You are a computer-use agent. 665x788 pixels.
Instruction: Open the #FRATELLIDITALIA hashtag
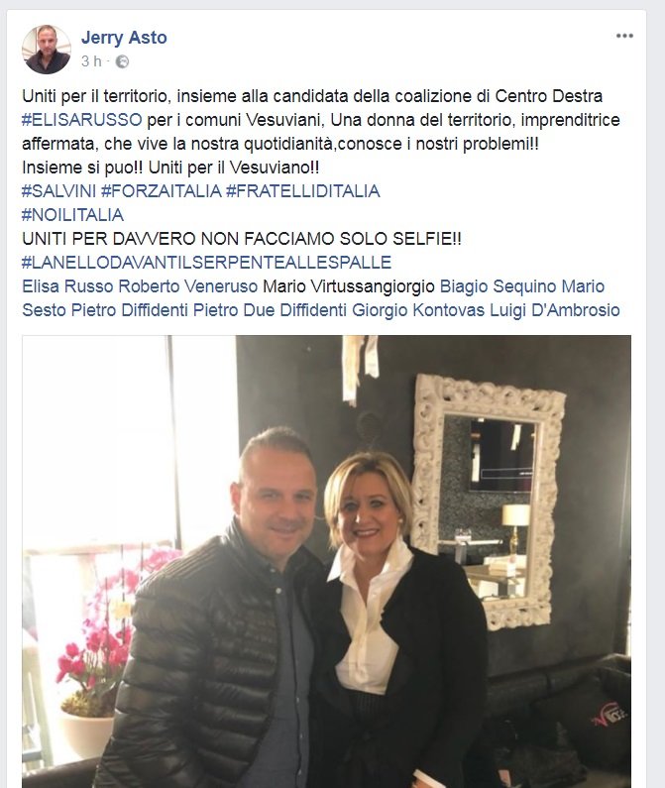pos(302,191)
